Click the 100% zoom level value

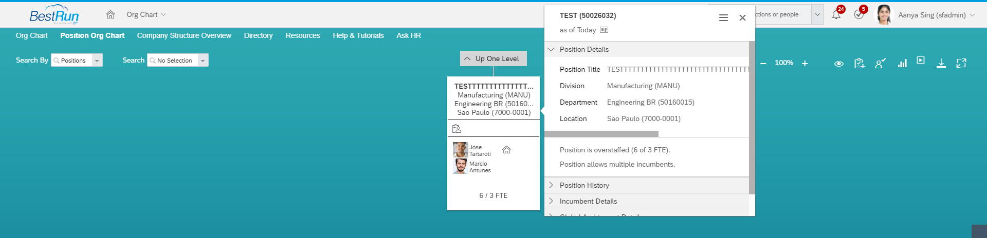(x=784, y=63)
